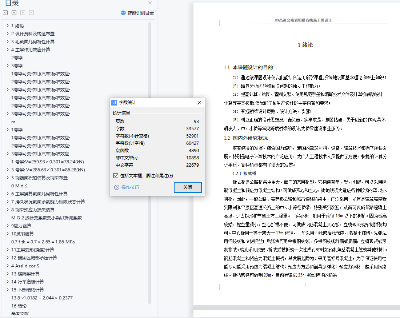Expand 5 钢筋面积的估算及钢束布置 entry
Screen dimensions: 400x318
8,178
